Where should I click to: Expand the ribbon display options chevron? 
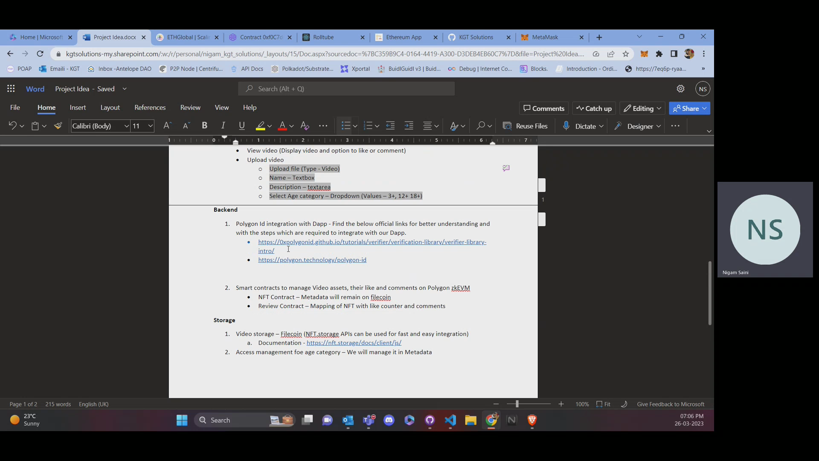709,131
